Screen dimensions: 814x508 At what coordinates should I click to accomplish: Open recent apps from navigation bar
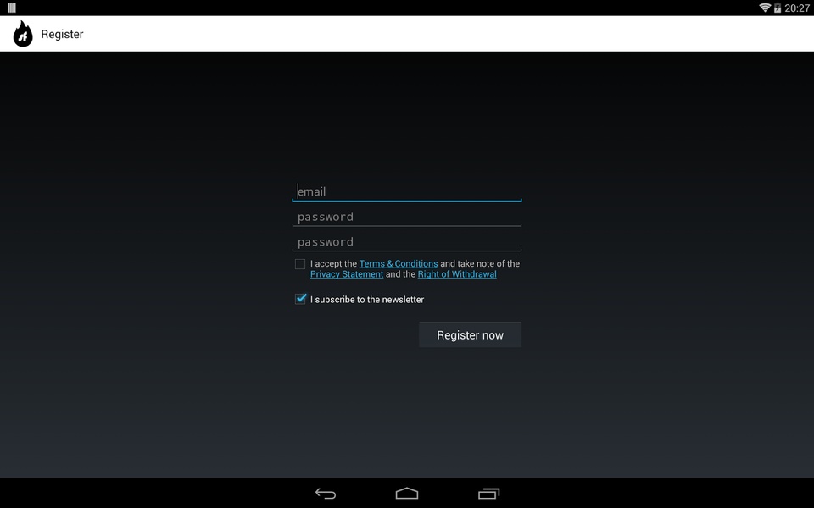[488, 494]
